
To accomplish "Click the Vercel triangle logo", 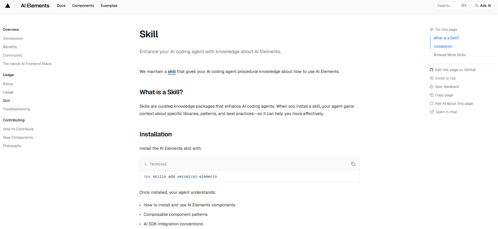I will (8, 6).
